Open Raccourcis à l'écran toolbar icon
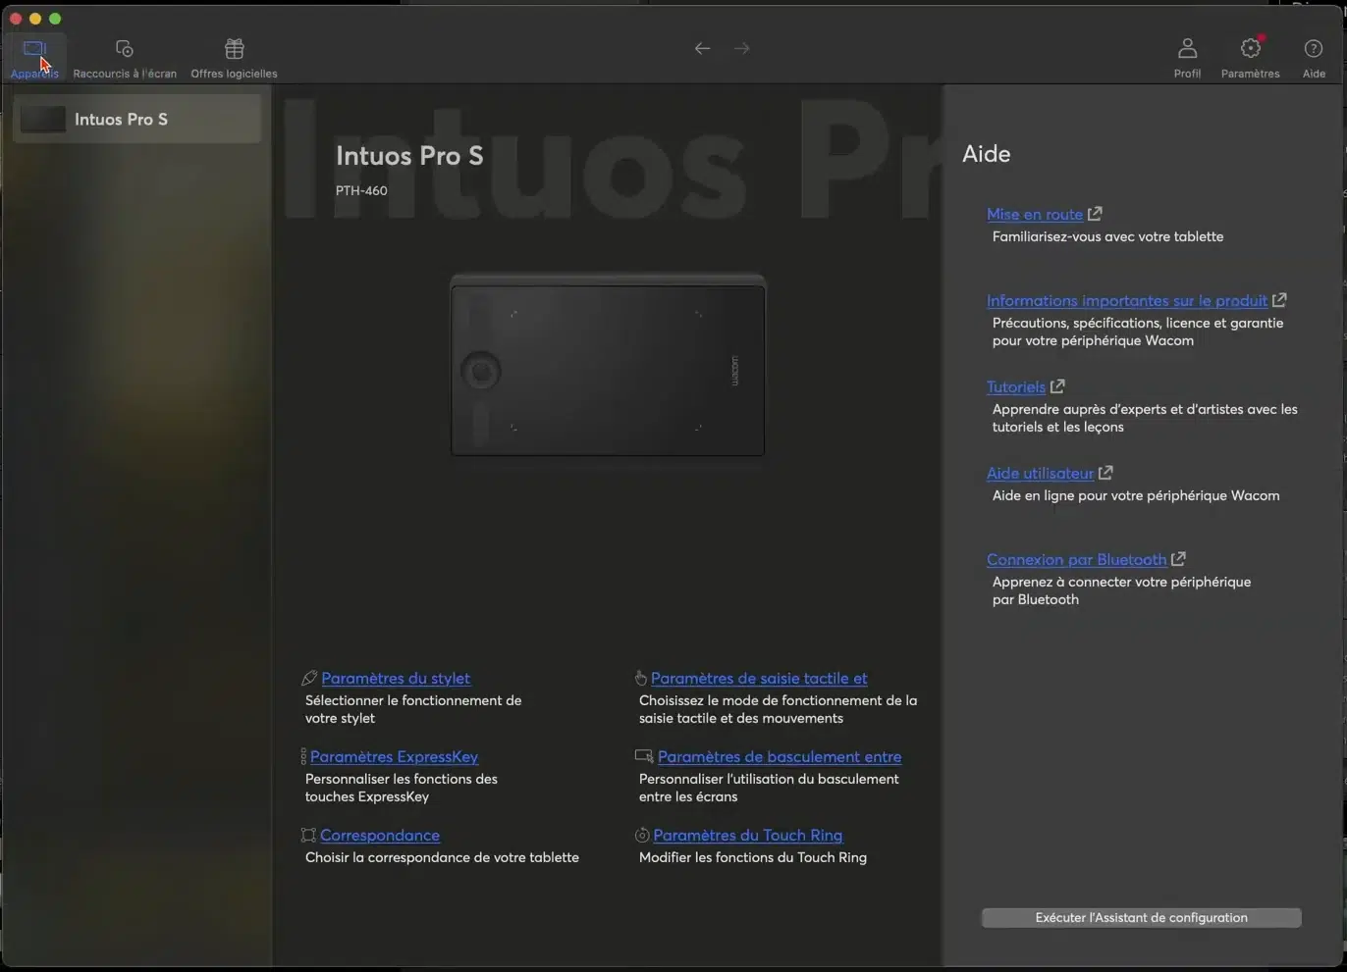 tap(125, 49)
